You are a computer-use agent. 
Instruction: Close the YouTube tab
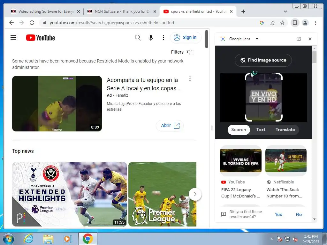tap(231, 11)
